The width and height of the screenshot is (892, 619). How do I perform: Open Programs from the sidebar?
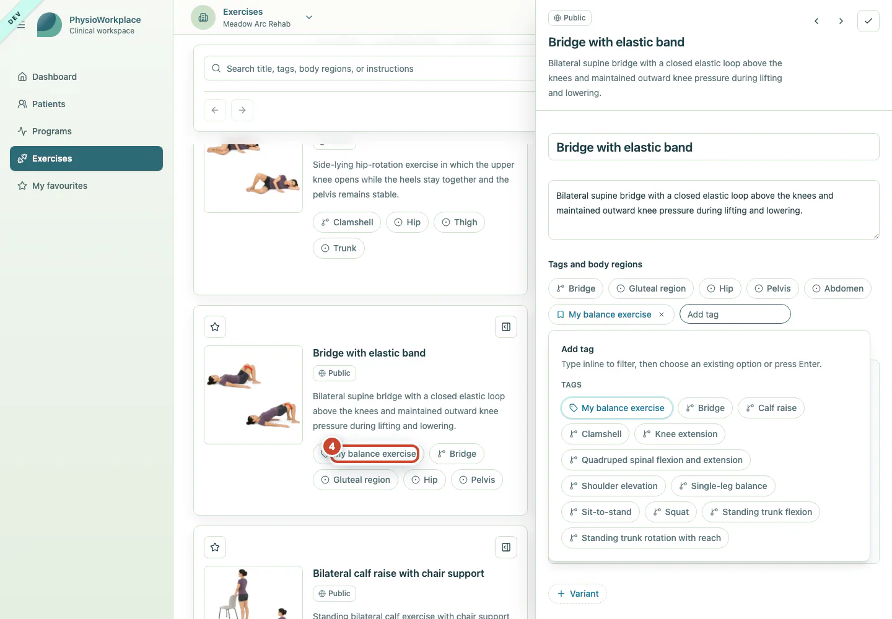[86, 131]
